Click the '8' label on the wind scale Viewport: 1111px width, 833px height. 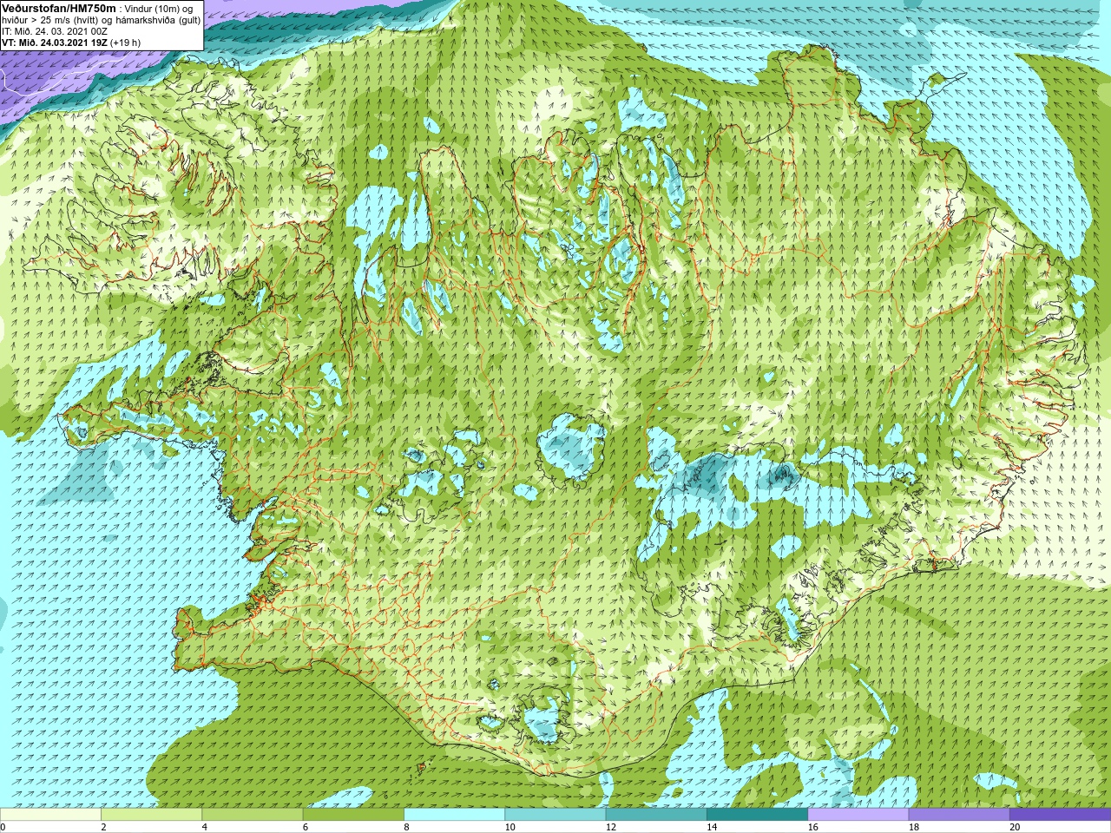point(406,827)
